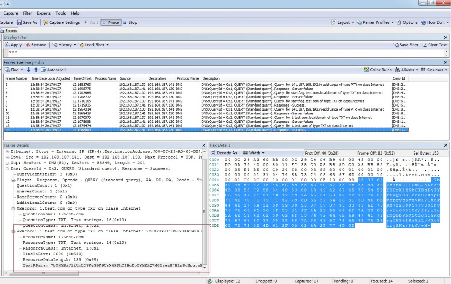
Task: Select frame 7 startflag.test.com TXT query row
Action: point(206,101)
